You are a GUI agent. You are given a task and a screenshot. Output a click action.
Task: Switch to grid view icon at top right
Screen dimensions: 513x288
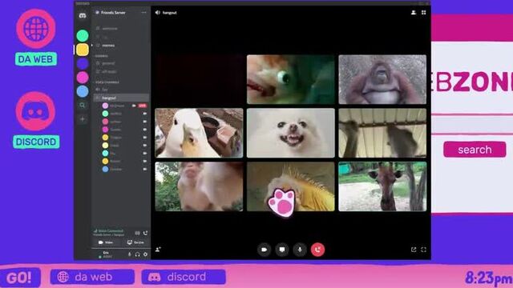(424, 13)
